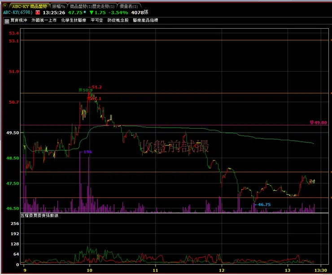
Task: Click the 11 hour mark on time axis
Action: pos(155,270)
